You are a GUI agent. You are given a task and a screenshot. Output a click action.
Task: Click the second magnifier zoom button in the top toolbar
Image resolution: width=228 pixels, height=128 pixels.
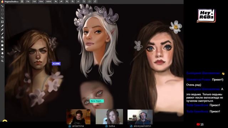tap(73, 1)
